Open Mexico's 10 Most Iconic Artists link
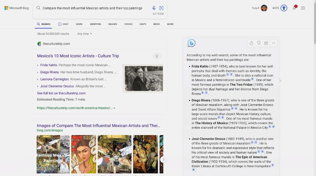This screenshot has height=176, width=316. point(78,56)
